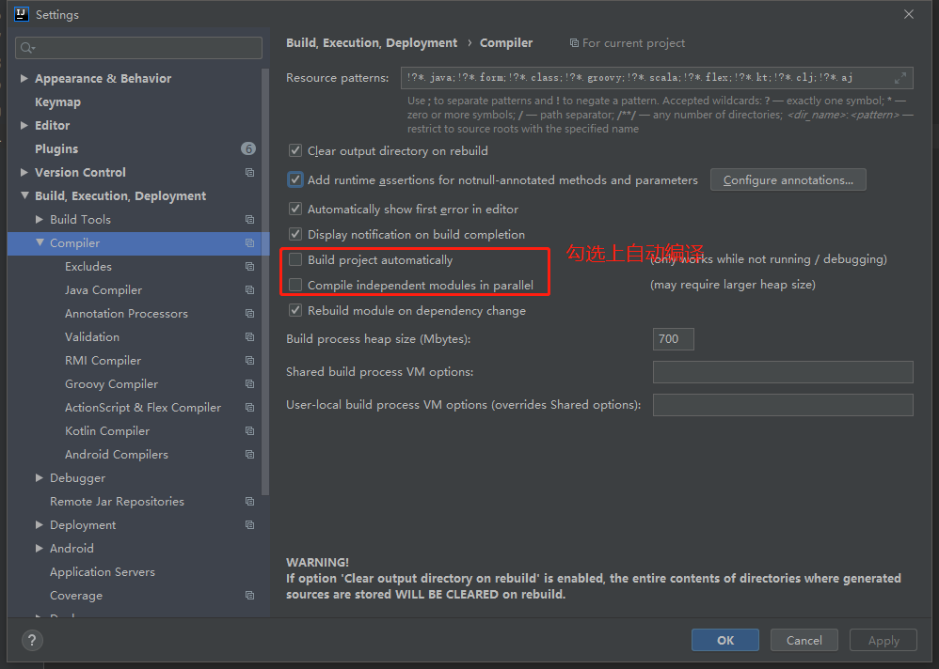
Task: Click the project-level icon next to Kotlin Compiler
Action: [x=249, y=431]
